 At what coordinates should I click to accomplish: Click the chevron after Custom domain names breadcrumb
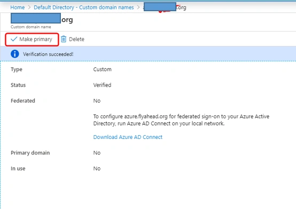point(138,7)
